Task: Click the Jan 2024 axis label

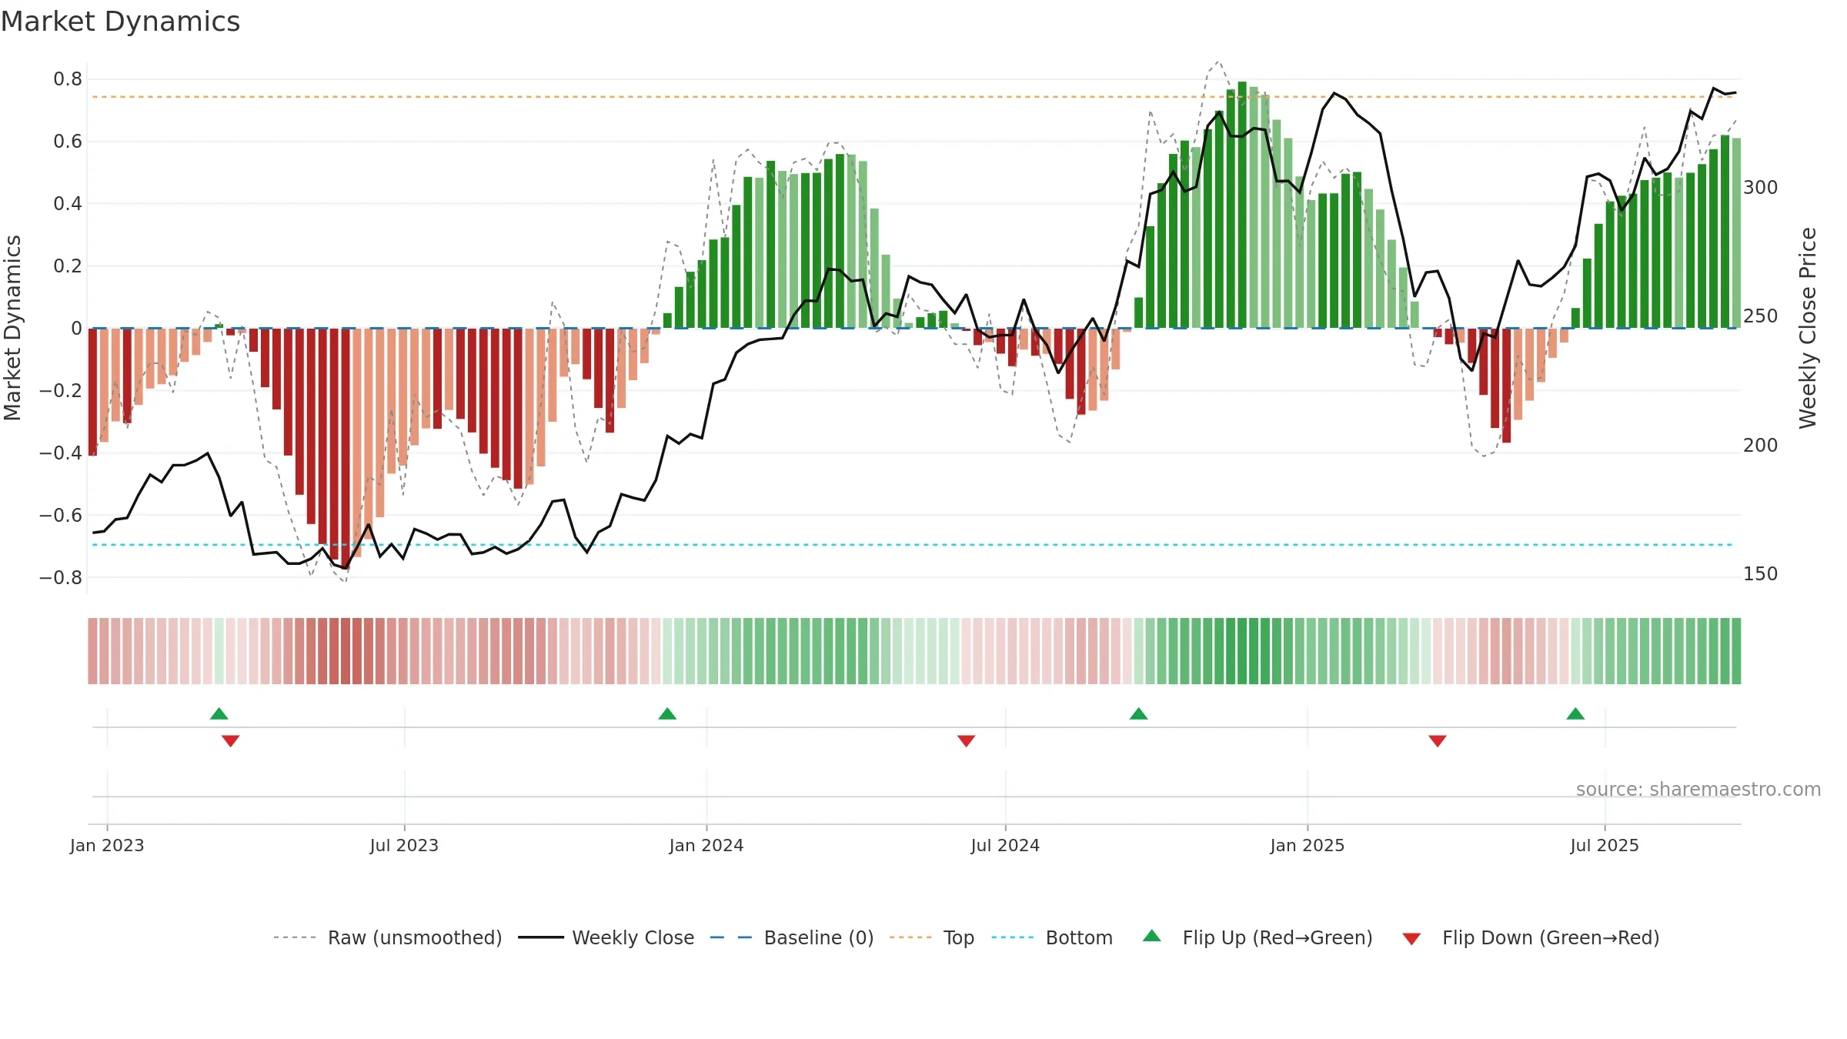Action: 706,845
